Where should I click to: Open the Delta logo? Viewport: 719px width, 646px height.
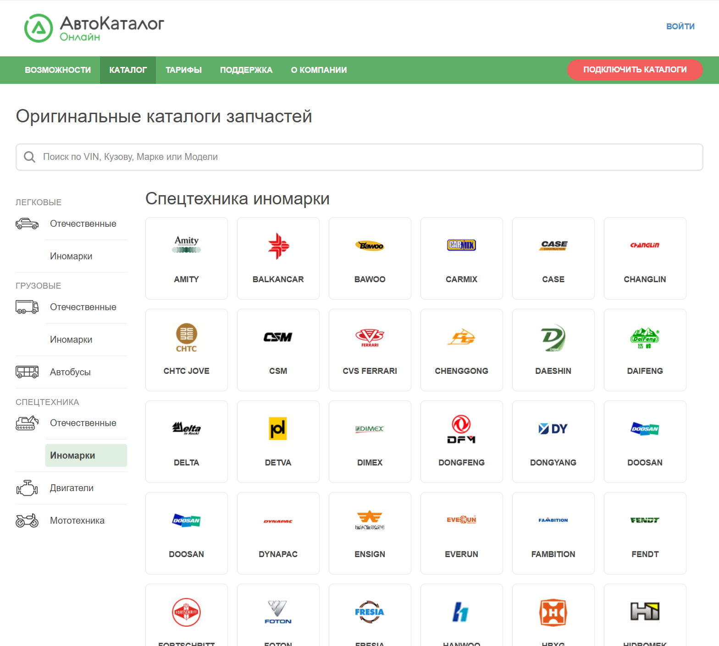click(187, 429)
